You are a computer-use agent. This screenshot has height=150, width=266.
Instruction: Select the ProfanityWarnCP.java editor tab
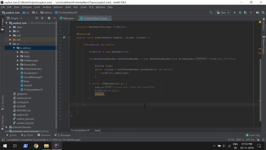click(95, 18)
